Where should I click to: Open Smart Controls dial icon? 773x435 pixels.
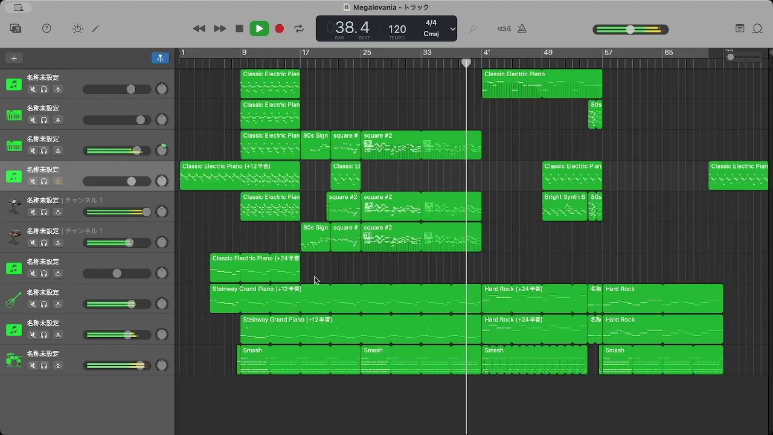click(x=77, y=28)
